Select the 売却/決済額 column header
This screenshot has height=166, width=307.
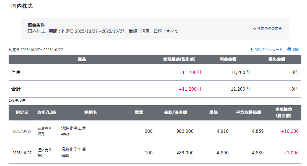tap(175, 113)
